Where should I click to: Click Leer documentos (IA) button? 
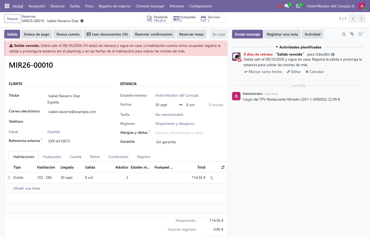[x=107, y=34]
